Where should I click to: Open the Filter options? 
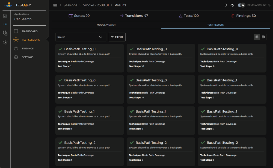pyautogui.click(x=117, y=37)
